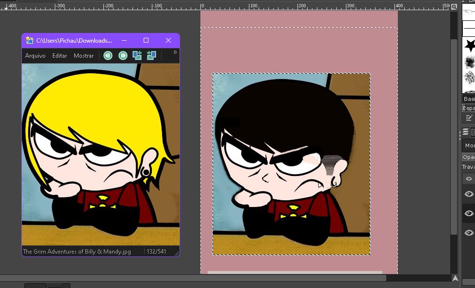Adjust the layer Opacity slider
Viewport: 475px width, 288px height.
pyautogui.click(x=469, y=157)
